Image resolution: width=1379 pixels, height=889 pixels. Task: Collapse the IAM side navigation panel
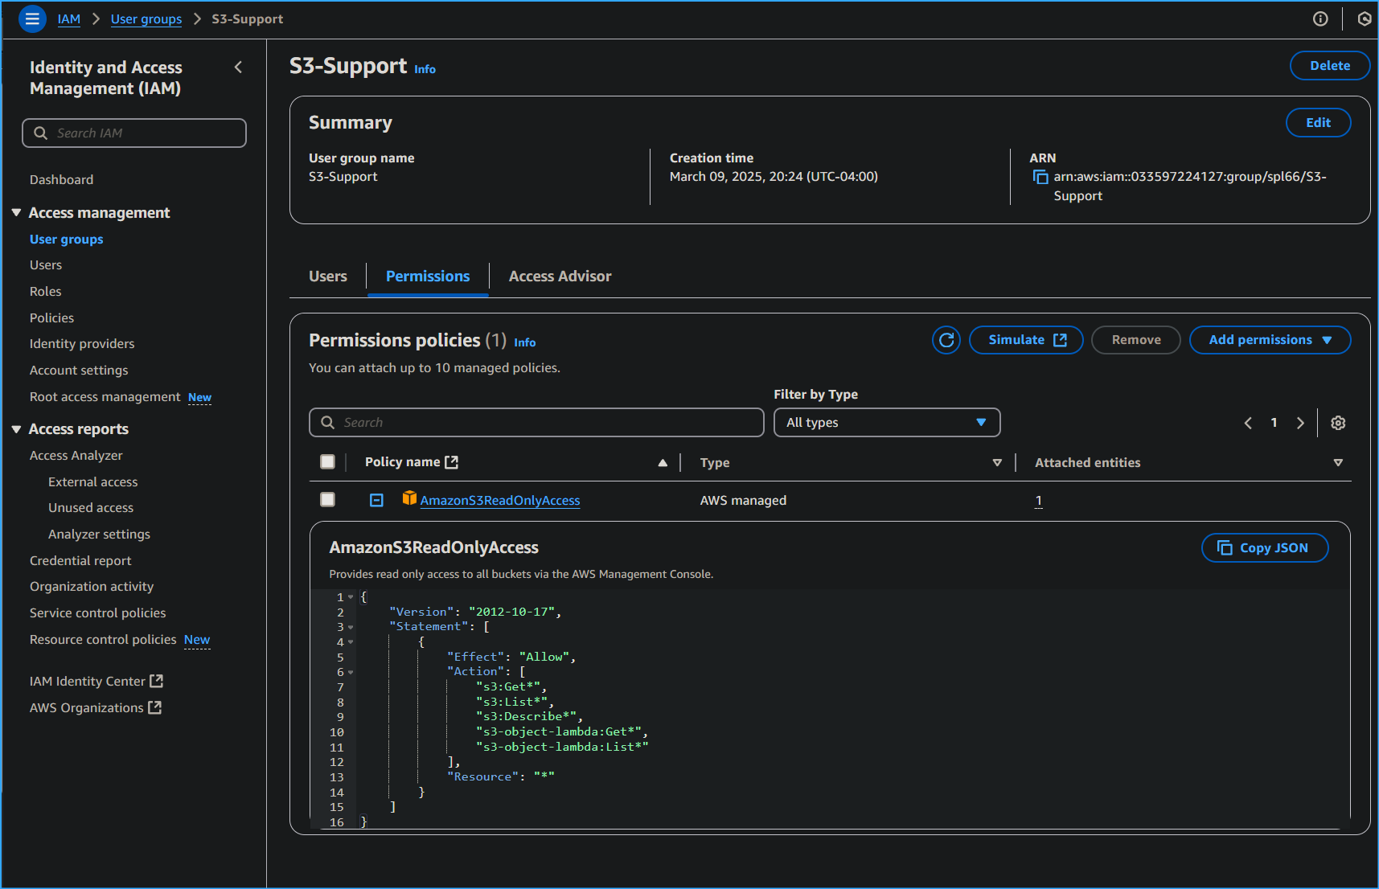click(x=238, y=68)
